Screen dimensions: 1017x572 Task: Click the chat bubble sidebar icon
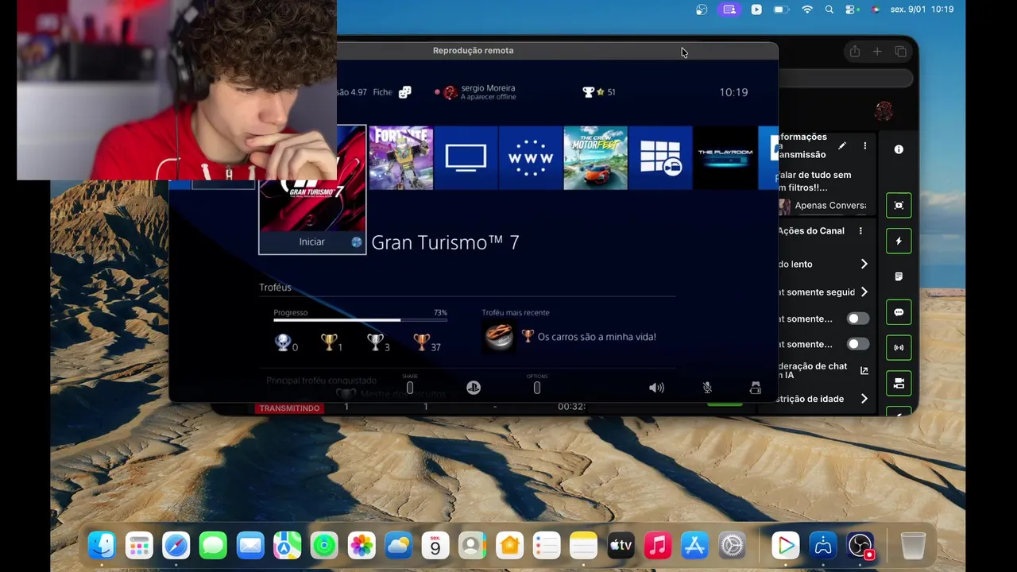tap(899, 312)
